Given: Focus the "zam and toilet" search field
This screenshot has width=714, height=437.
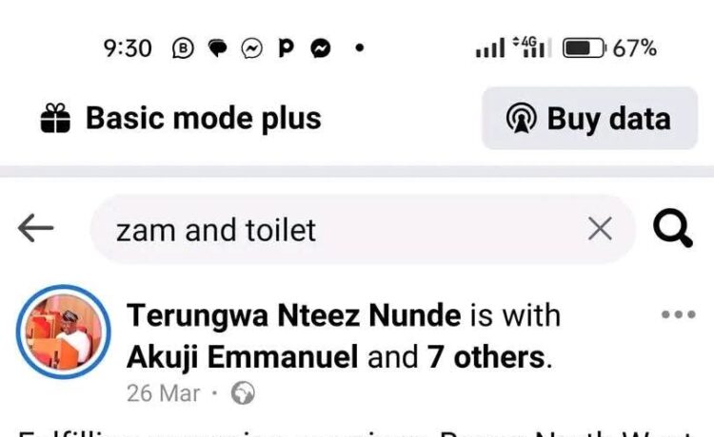Looking at the screenshot, I should tap(343, 229).
